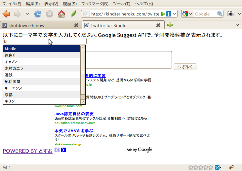
Task: Open the URL history dropdown arrow
Action: click(174, 14)
